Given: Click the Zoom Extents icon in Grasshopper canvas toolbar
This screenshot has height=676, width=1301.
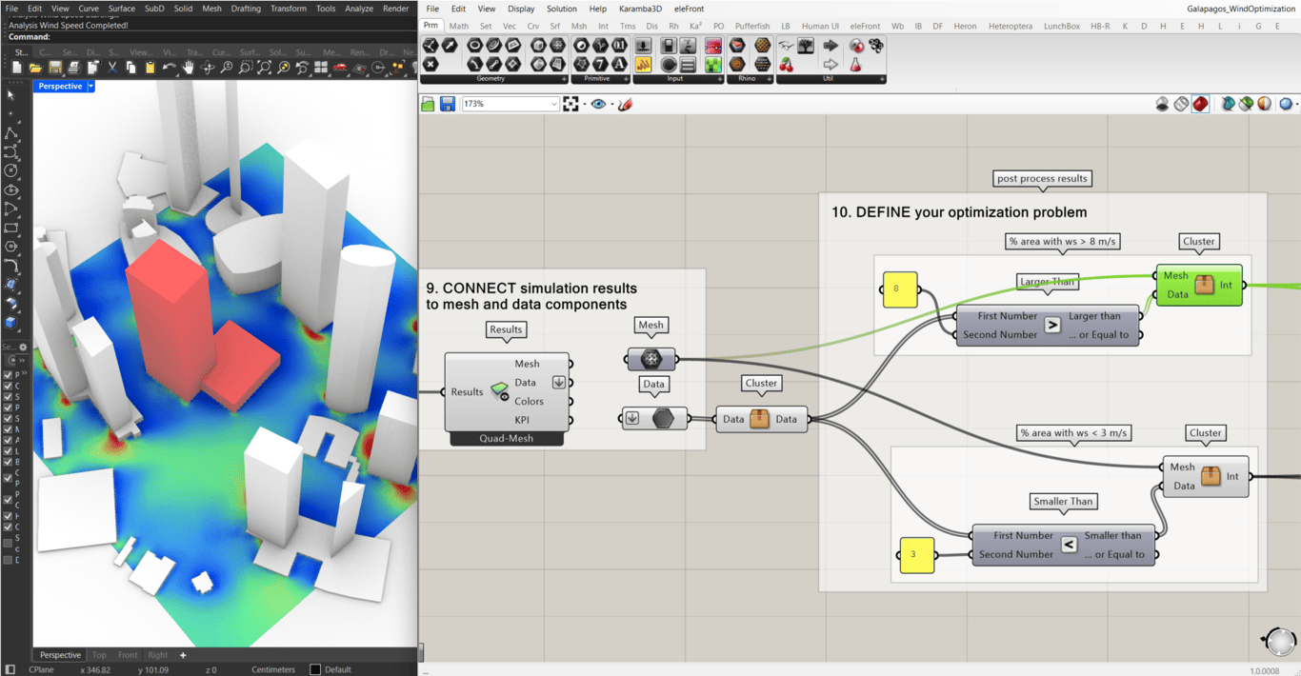Looking at the screenshot, I should pyautogui.click(x=570, y=104).
